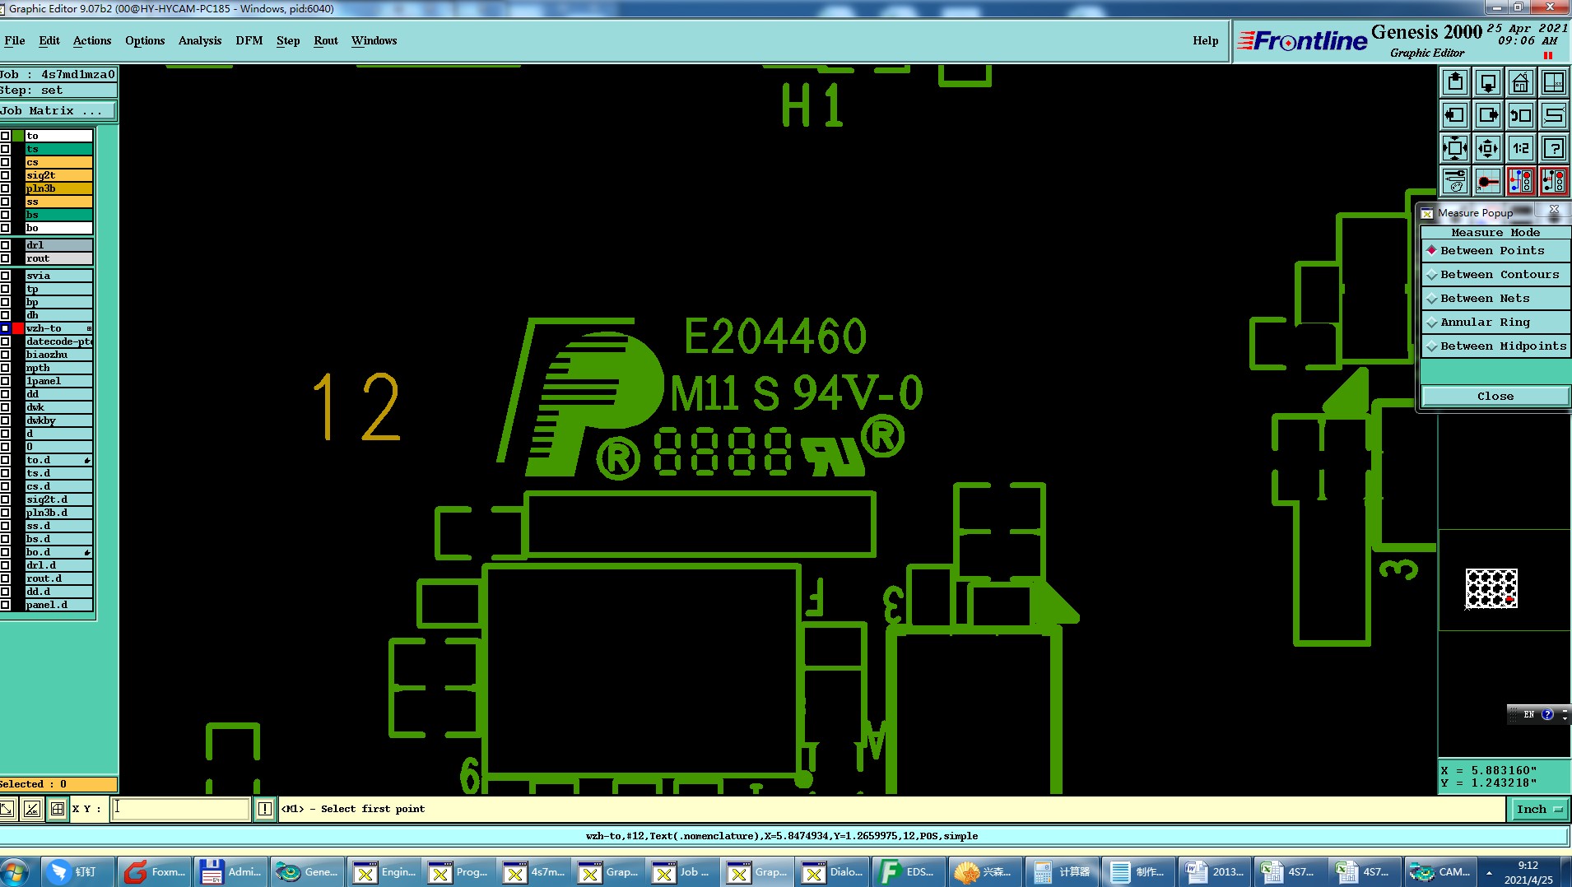Click the red-blue net traffic-light icon
The height and width of the screenshot is (887, 1572).
pos(1521,181)
